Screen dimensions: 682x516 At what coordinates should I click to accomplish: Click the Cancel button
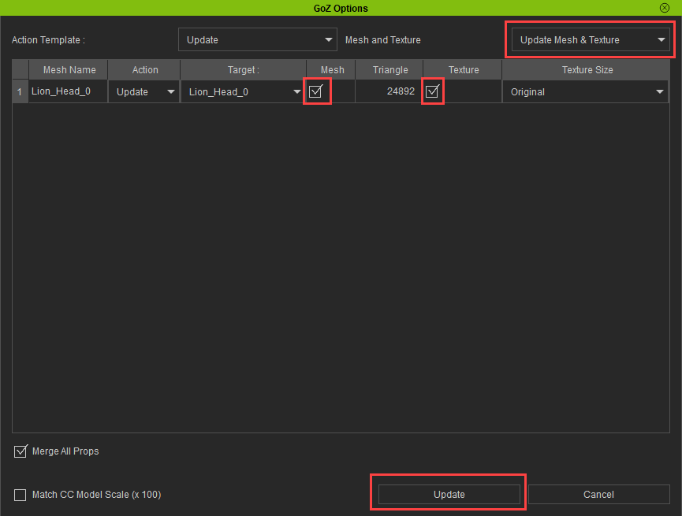point(598,495)
